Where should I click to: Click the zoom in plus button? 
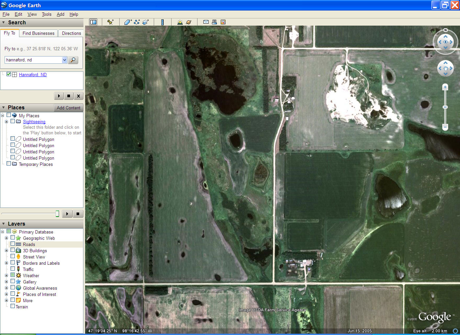[x=445, y=87]
